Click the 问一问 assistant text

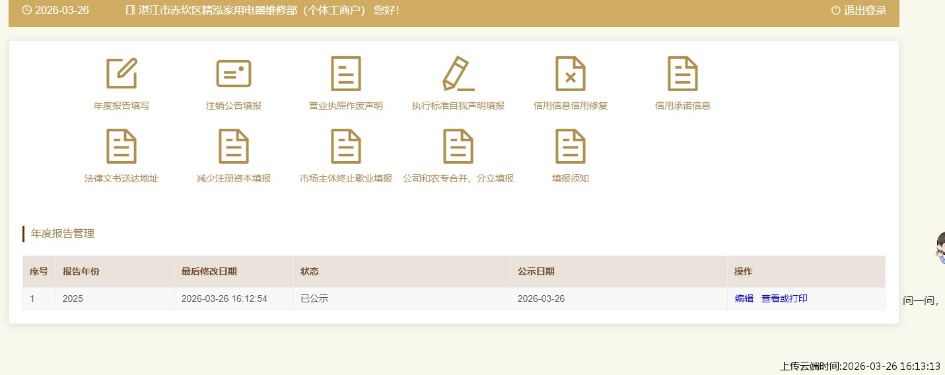(x=921, y=300)
